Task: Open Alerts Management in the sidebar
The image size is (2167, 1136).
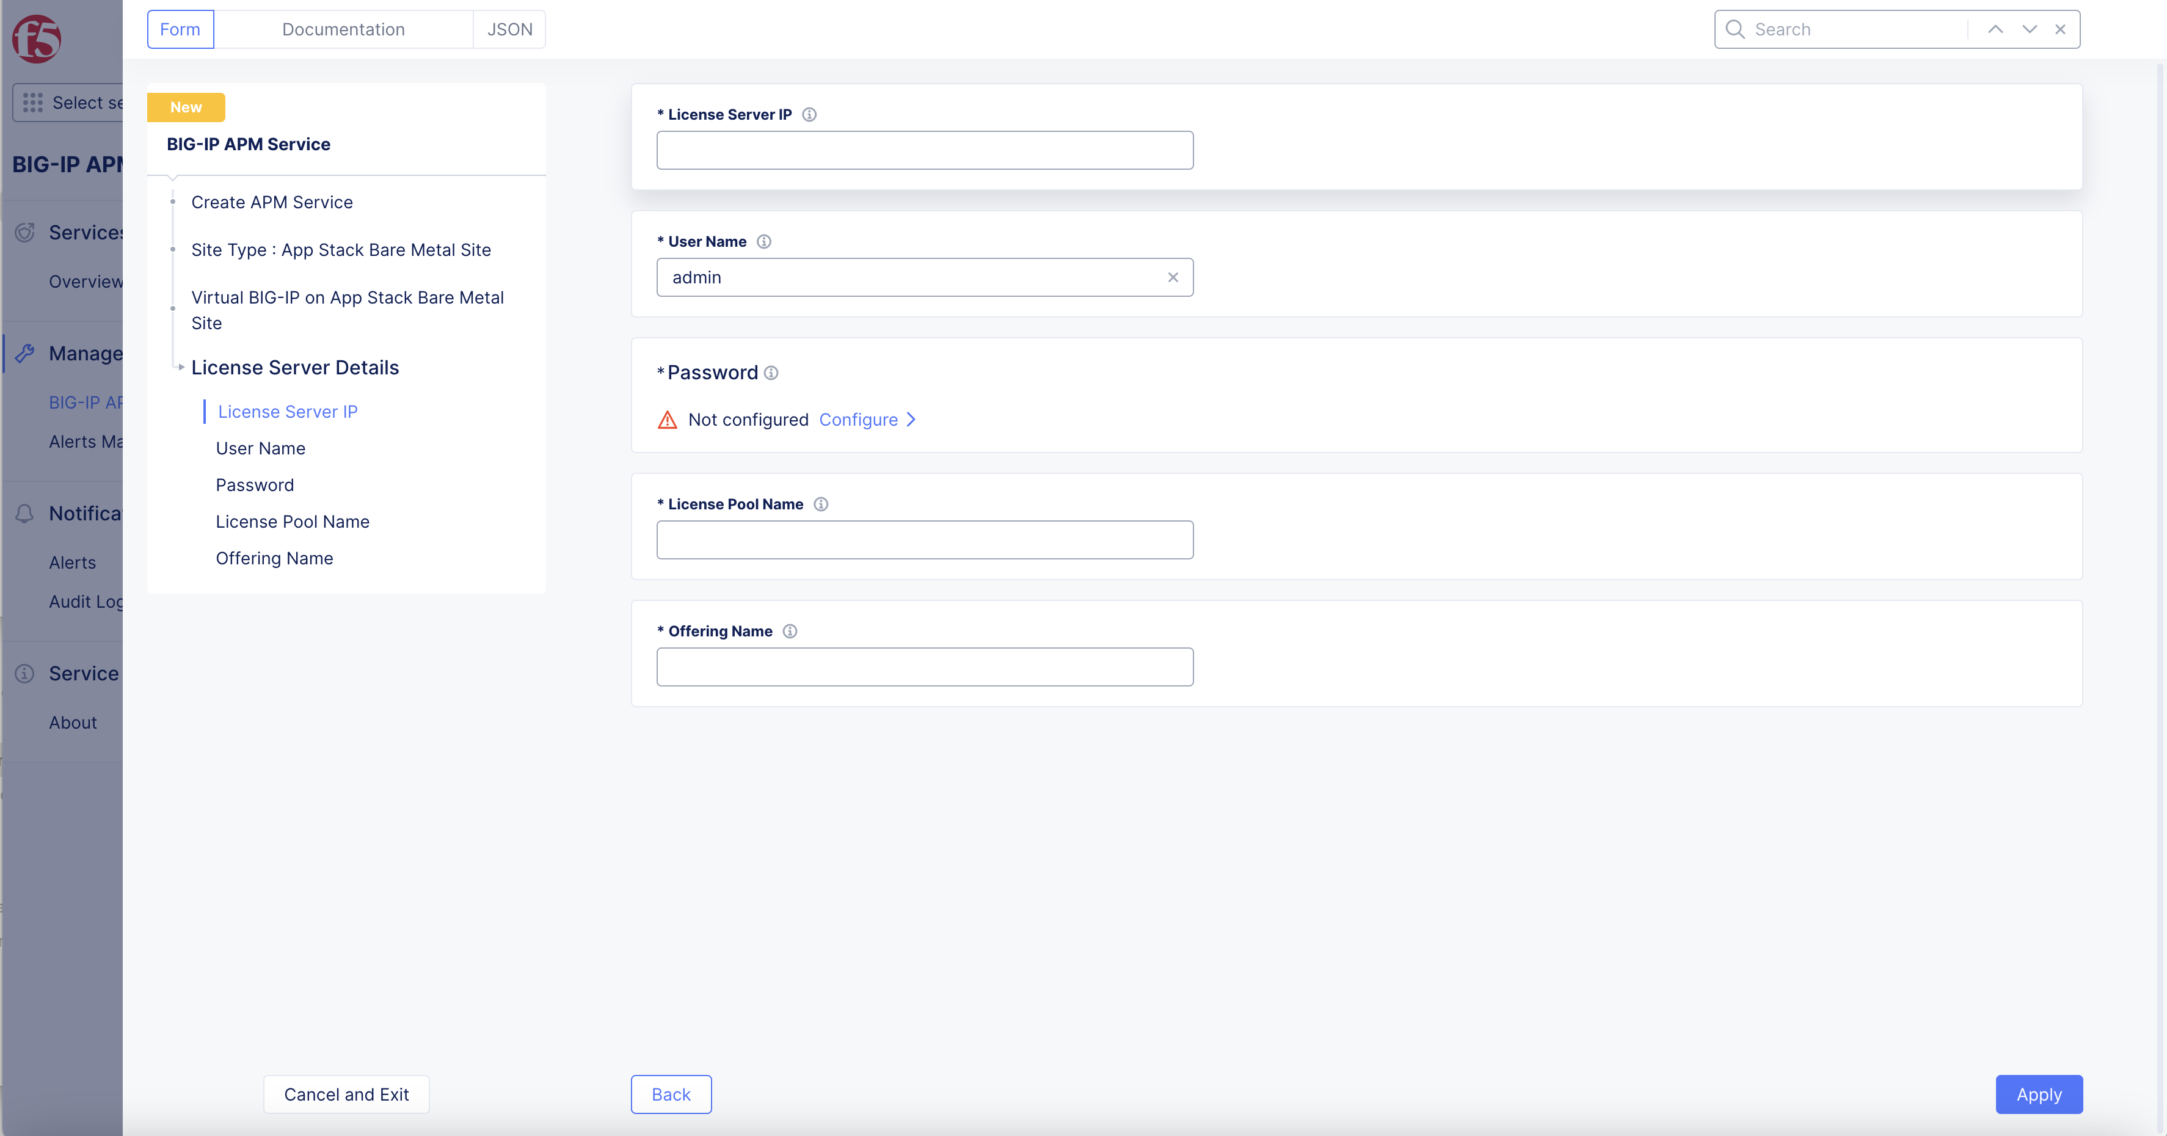Action: pyautogui.click(x=86, y=442)
